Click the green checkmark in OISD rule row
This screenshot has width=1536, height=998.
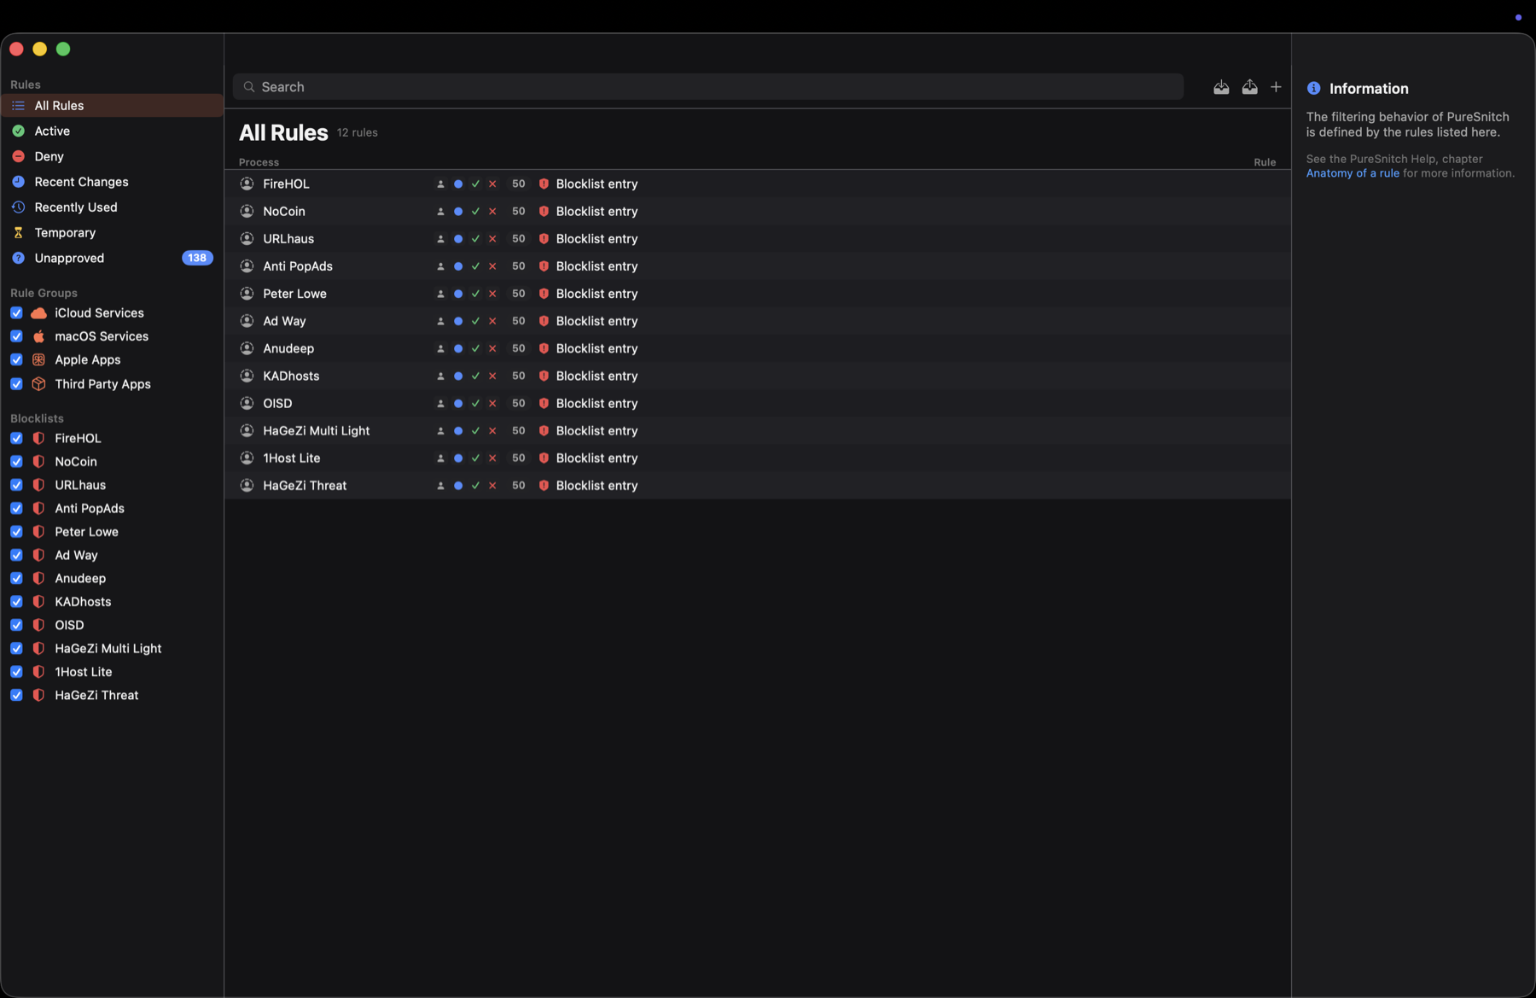[475, 403]
